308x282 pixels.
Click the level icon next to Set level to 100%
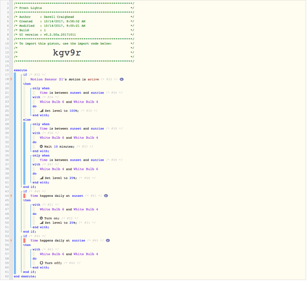coord(41,111)
